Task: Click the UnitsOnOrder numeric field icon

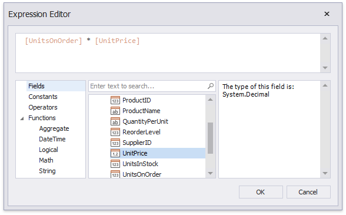Action: 115,174
